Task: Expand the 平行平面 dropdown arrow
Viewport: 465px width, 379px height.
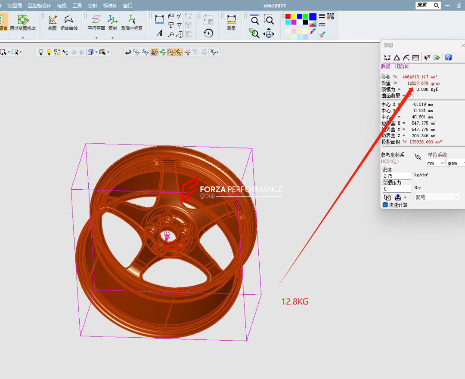Action: (x=96, y=38)
